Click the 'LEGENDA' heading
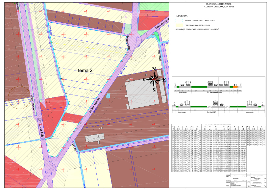Viewport: 269px width, 190px height. click(x=182, y=16)
